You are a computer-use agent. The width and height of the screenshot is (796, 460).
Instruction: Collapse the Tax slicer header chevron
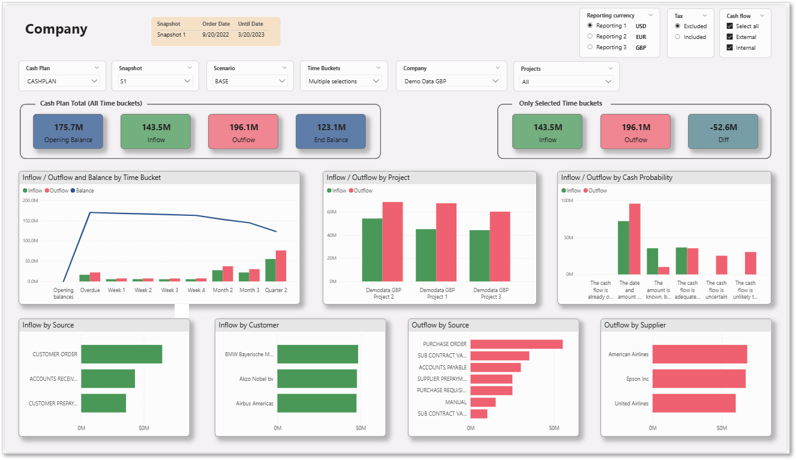click(x=705, y=16)
